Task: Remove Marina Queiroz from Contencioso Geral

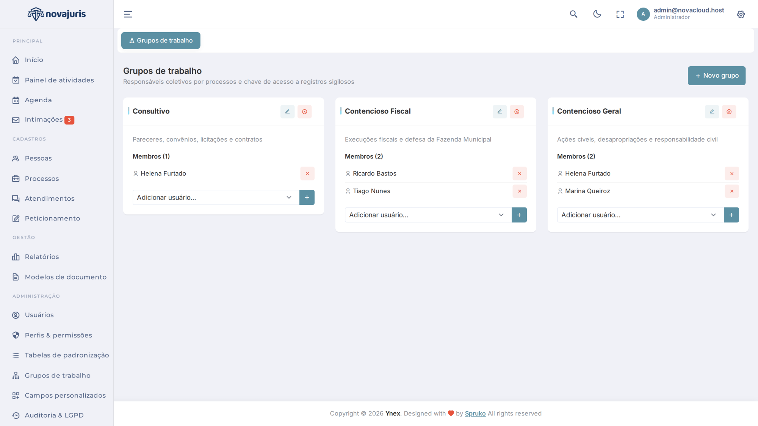Action: point(732,191)
